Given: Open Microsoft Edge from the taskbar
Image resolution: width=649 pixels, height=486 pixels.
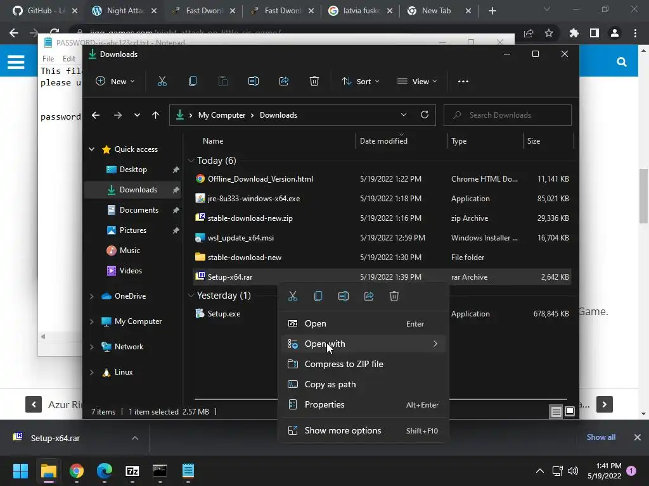Looking at the screenshot, I should [x=105, y=471].
